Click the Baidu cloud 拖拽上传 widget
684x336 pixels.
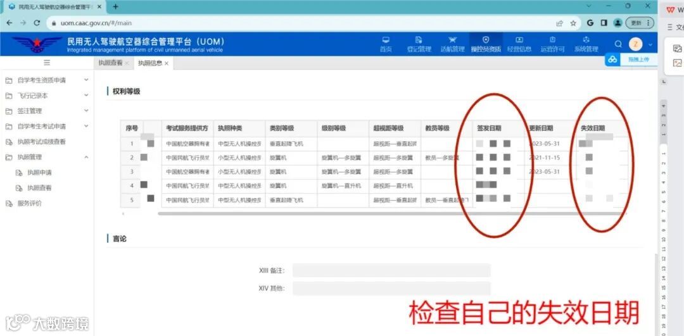[631, 59]
